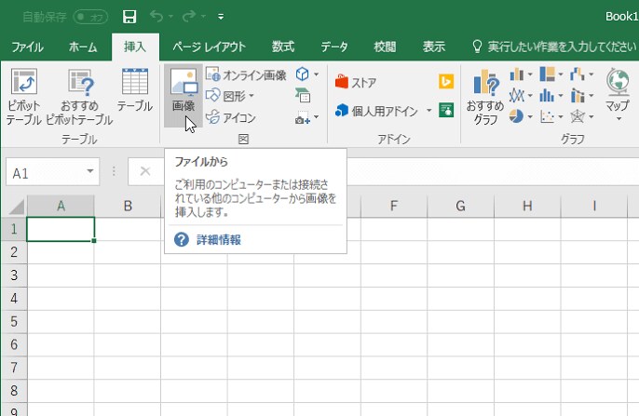639x416 pixels.
Task: Click おすすめグラフ recommended charts
Action: pyautogui.click(x=485, y=97)
